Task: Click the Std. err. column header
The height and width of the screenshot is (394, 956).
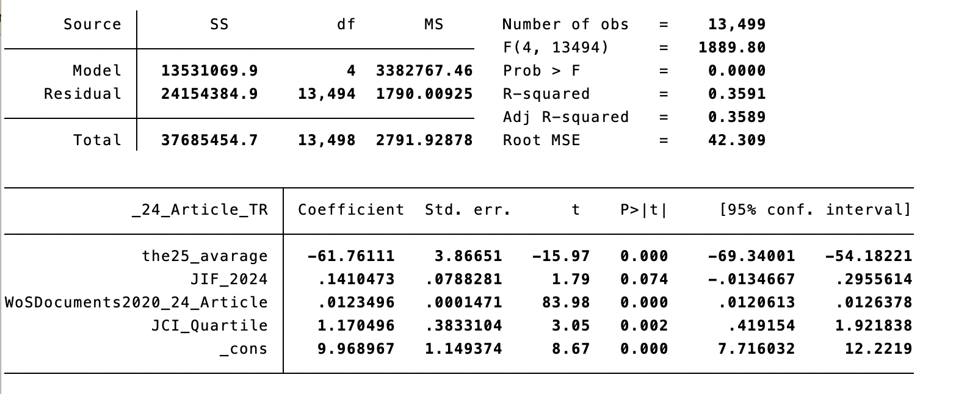Action: [468, 210]
